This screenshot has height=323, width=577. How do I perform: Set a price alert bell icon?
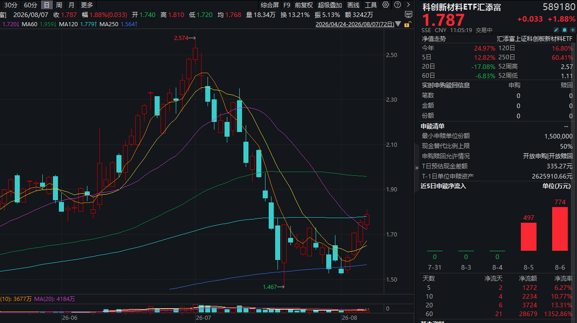coord(564,29)
